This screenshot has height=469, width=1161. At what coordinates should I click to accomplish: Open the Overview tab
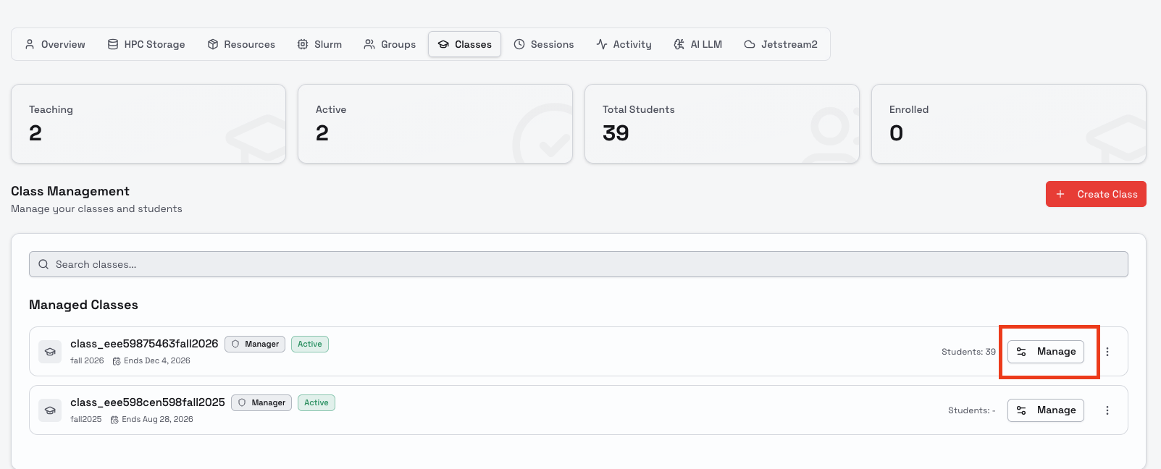pos(55,44)
